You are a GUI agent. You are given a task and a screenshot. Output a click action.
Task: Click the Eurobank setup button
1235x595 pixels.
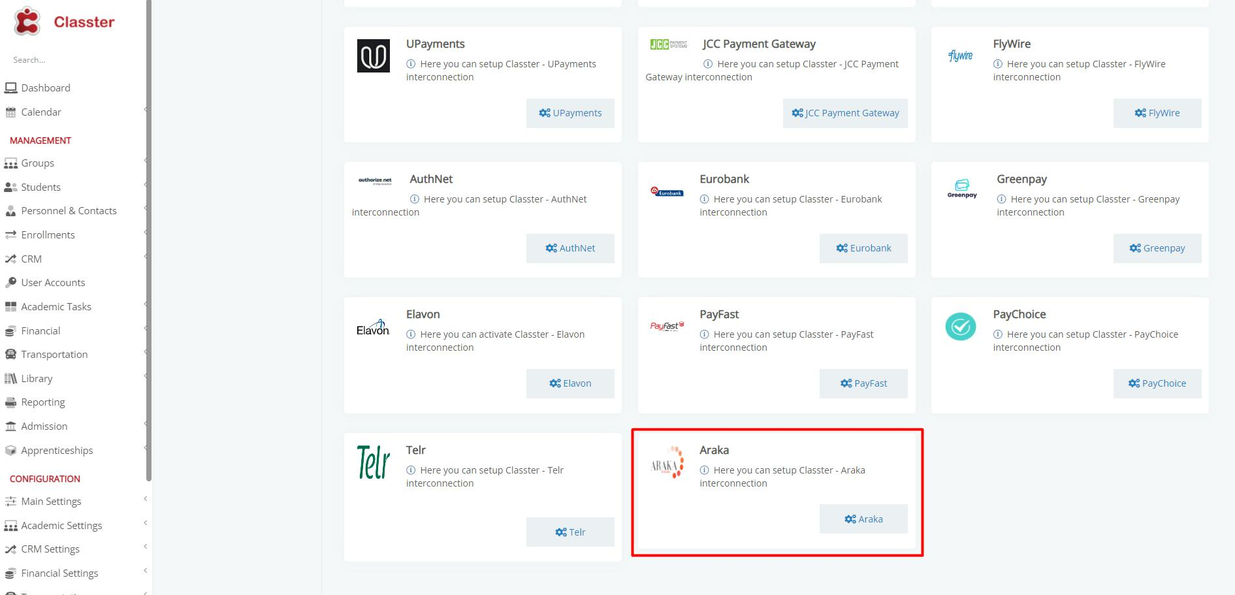[x=863, y=248]
